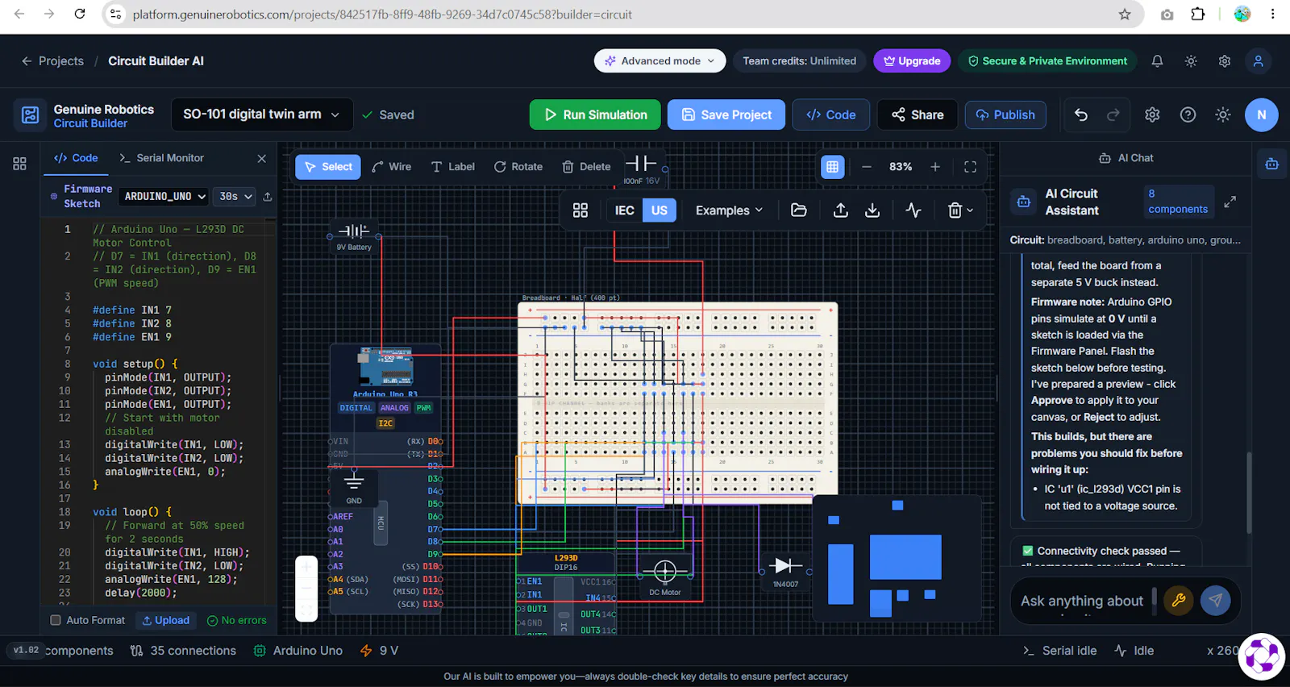Click the Run Simulation button

pyautogui.click(x=595, y=114)
